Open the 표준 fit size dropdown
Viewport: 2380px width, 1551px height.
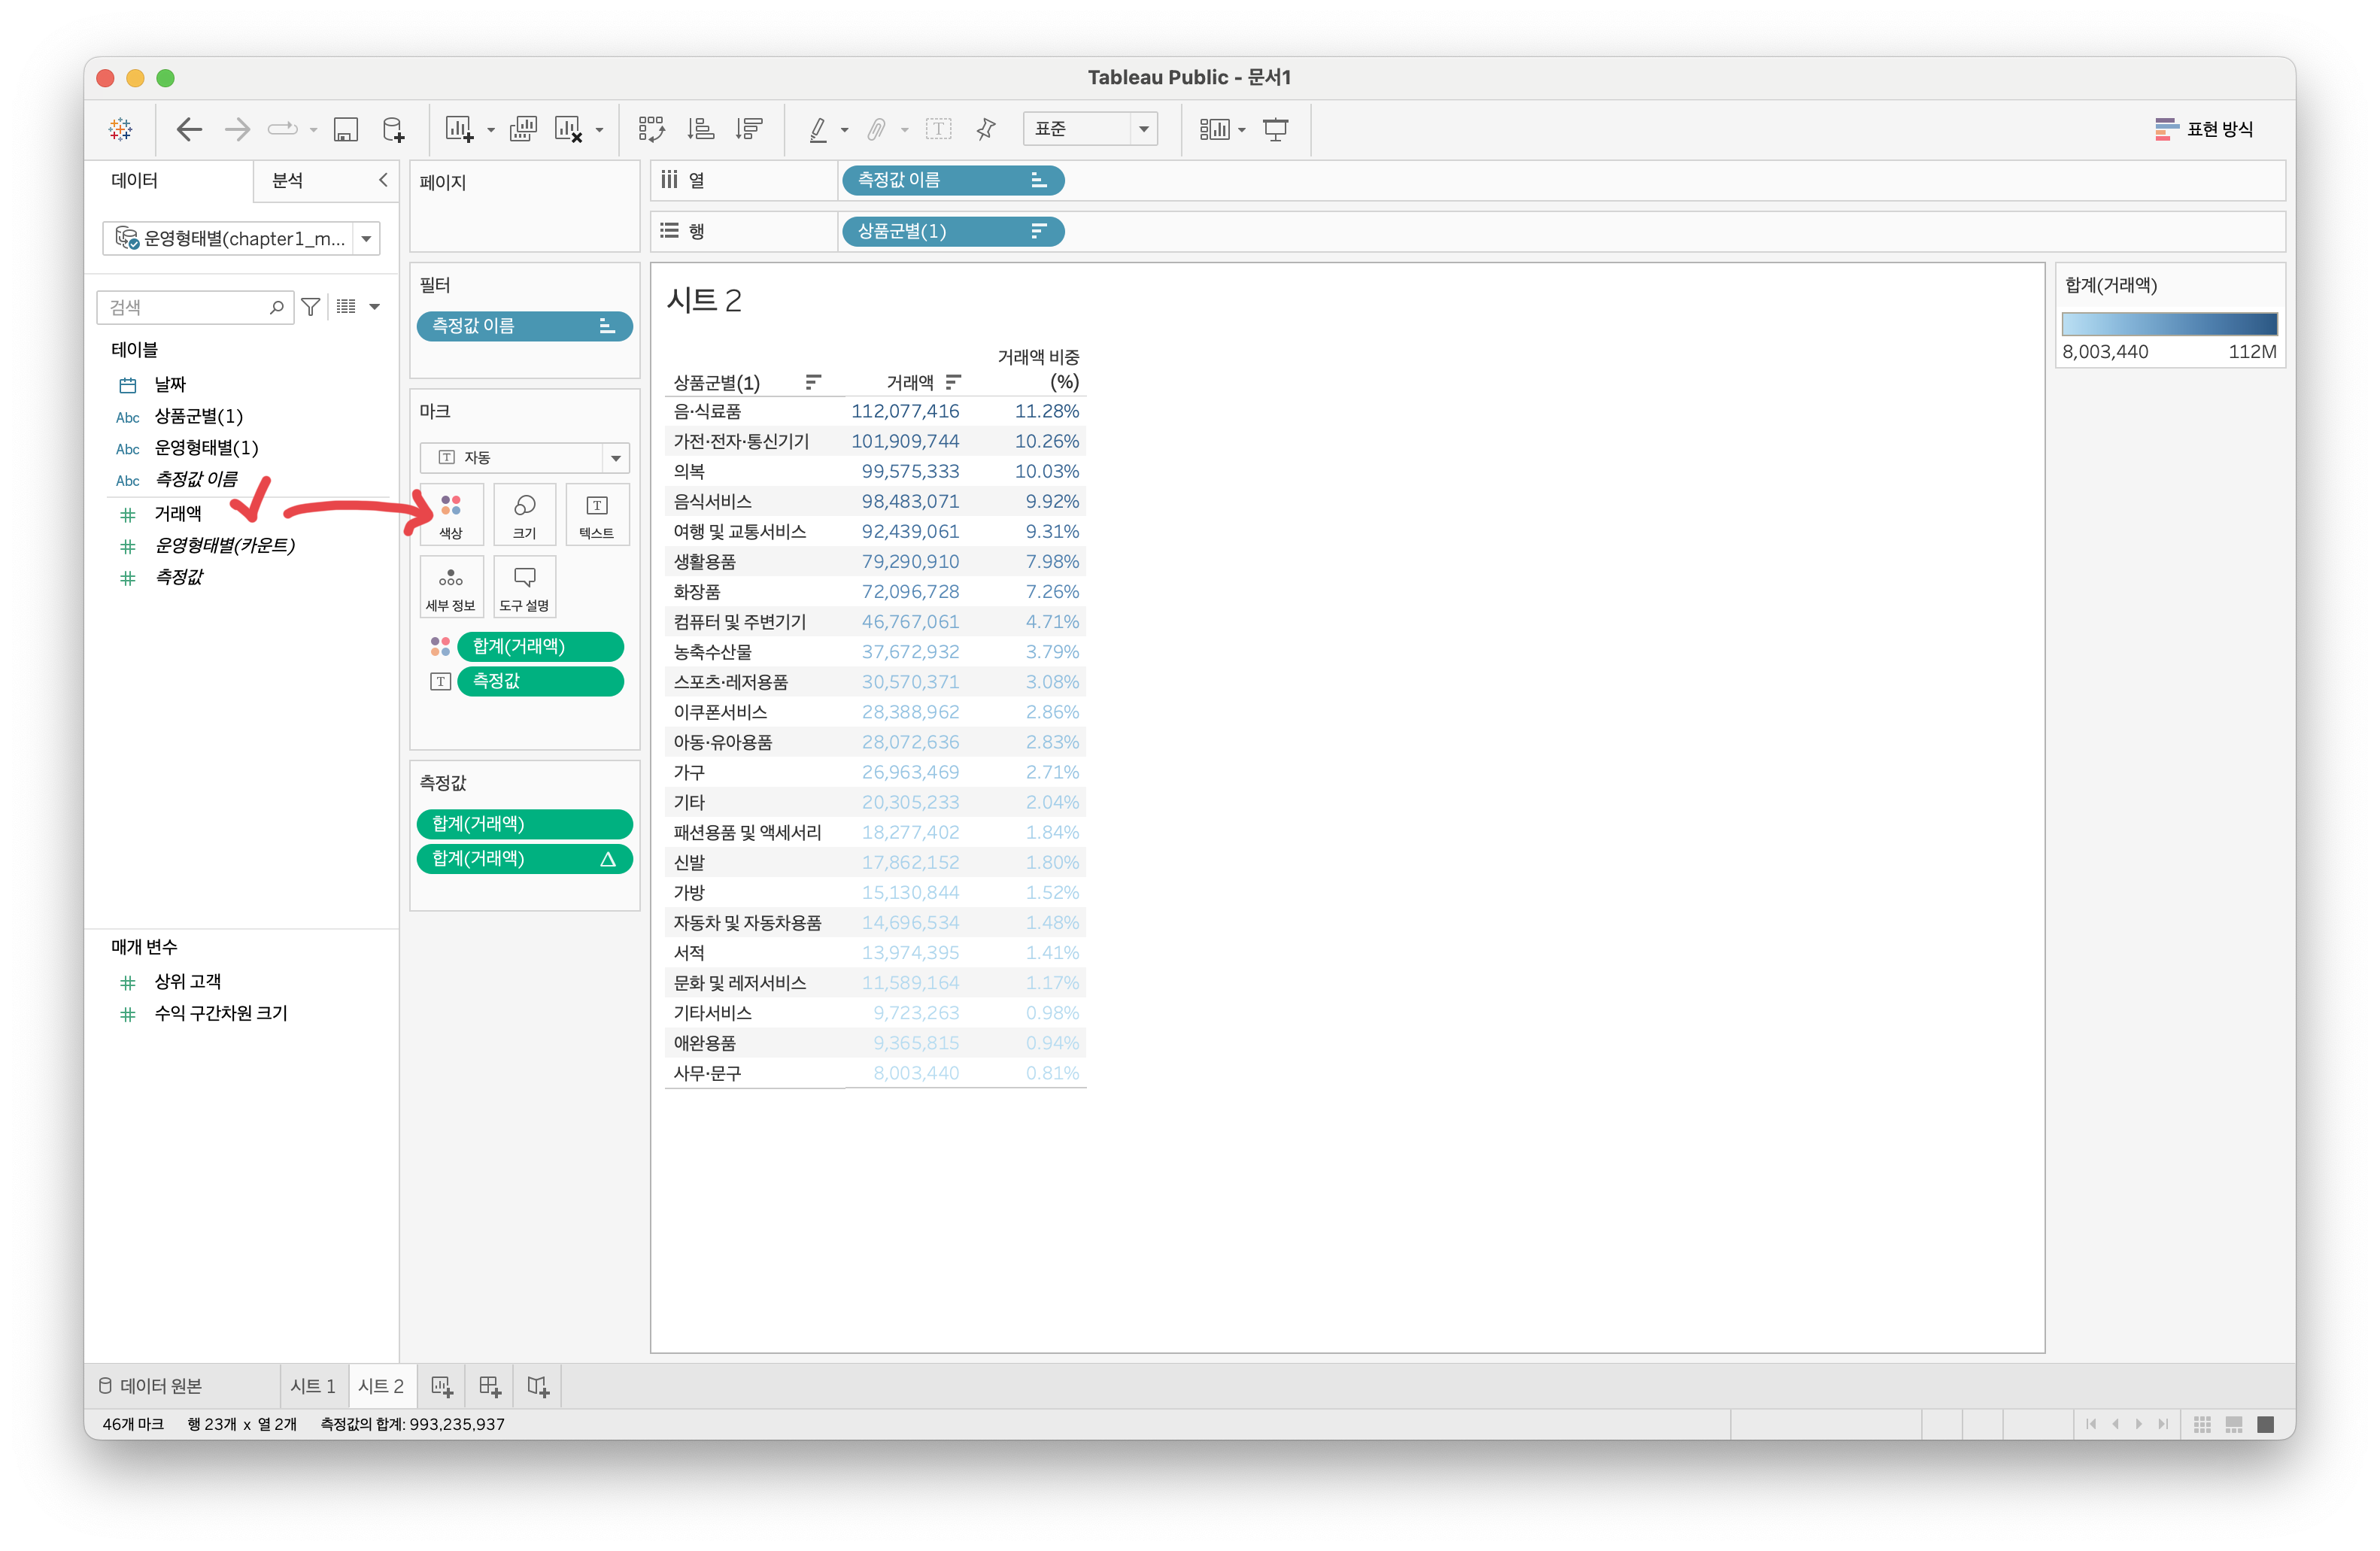(x=1089, y=129)
